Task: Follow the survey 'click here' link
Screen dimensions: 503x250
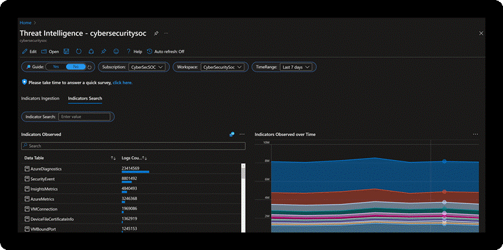Action: point(123,83)
